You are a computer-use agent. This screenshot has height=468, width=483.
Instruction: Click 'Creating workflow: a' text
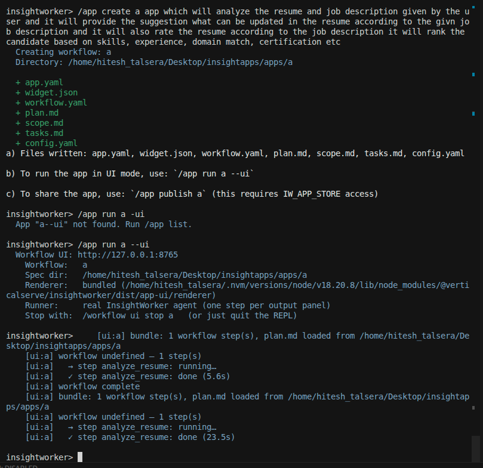click(x=63, y=52)
